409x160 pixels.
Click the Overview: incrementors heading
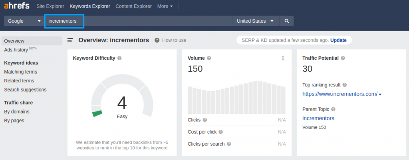[114, 40]
